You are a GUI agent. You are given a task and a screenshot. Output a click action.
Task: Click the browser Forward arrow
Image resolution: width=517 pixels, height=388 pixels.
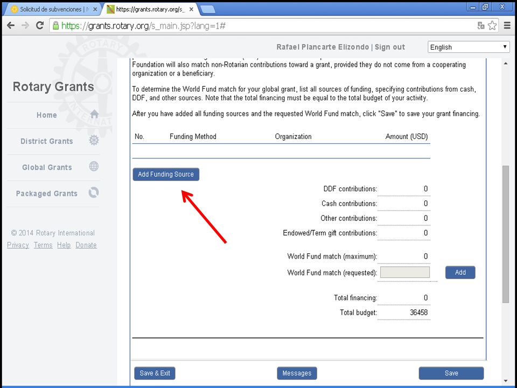point(25,25)
